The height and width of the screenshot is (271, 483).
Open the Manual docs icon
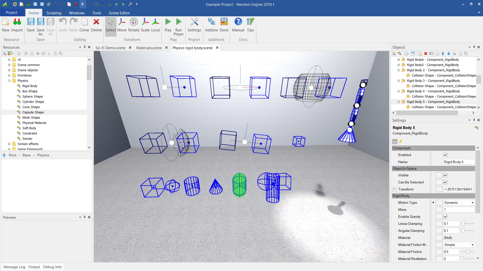(238, 25)
